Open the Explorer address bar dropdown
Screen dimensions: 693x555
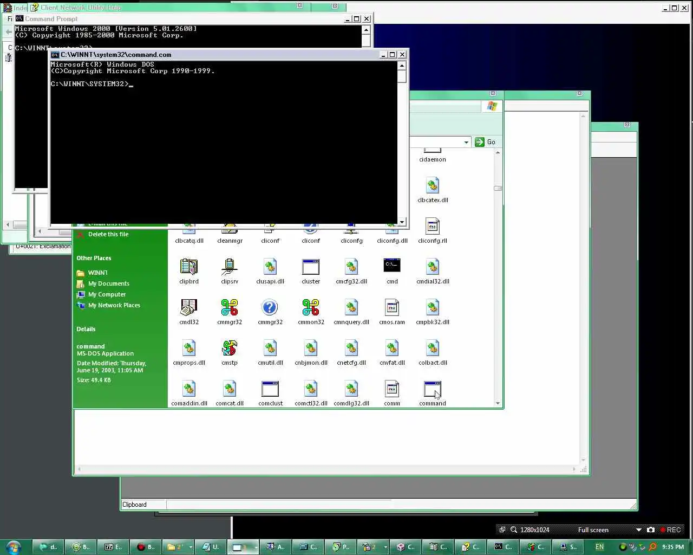point(466,142)
